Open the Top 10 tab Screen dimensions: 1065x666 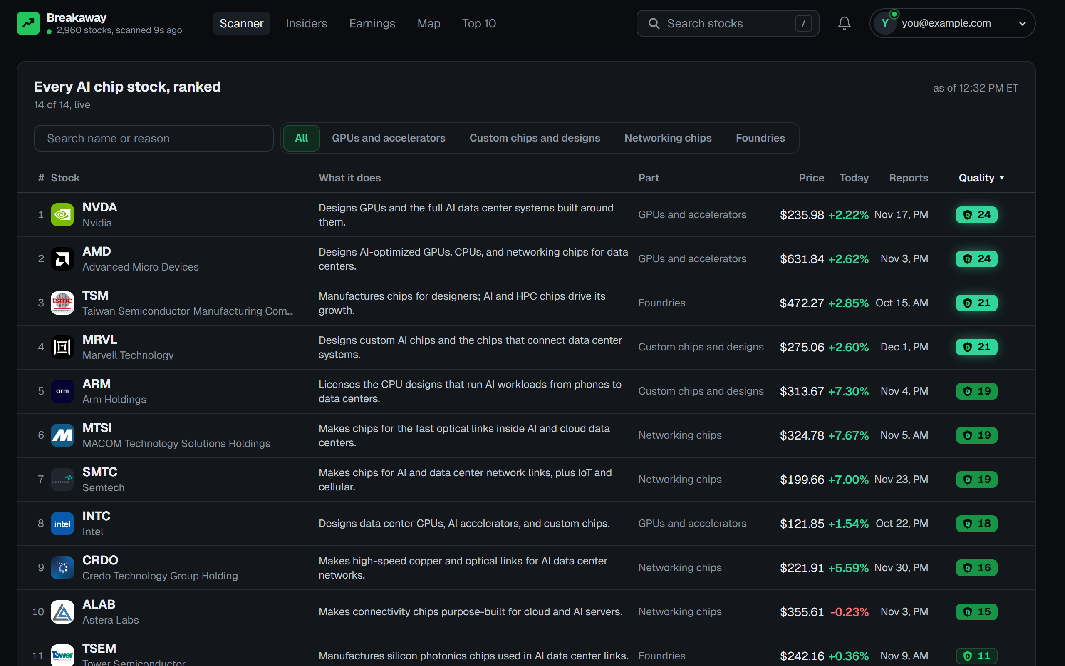[479, 23]
